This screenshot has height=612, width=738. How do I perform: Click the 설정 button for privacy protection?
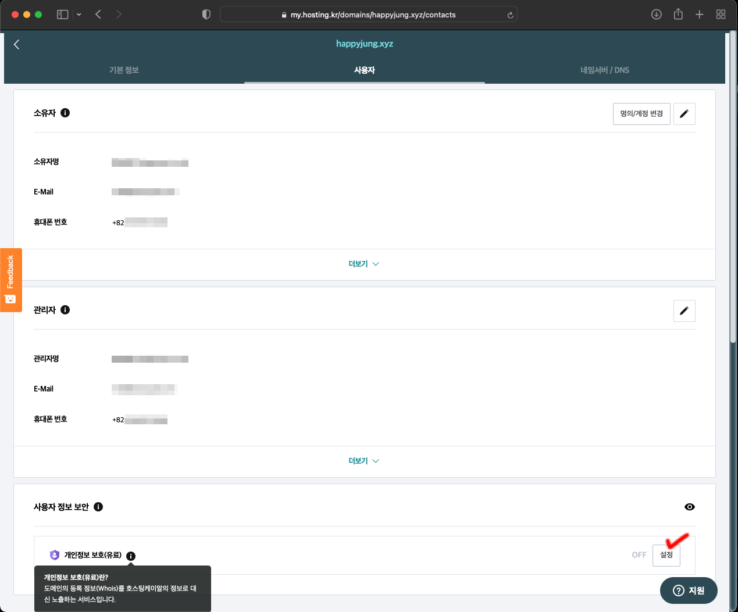666,555
